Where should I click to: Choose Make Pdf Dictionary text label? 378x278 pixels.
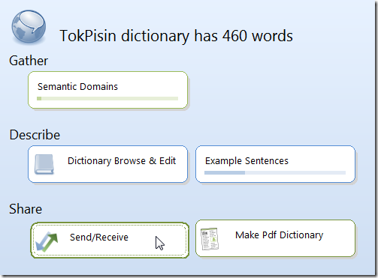click(x=280, y=235)
